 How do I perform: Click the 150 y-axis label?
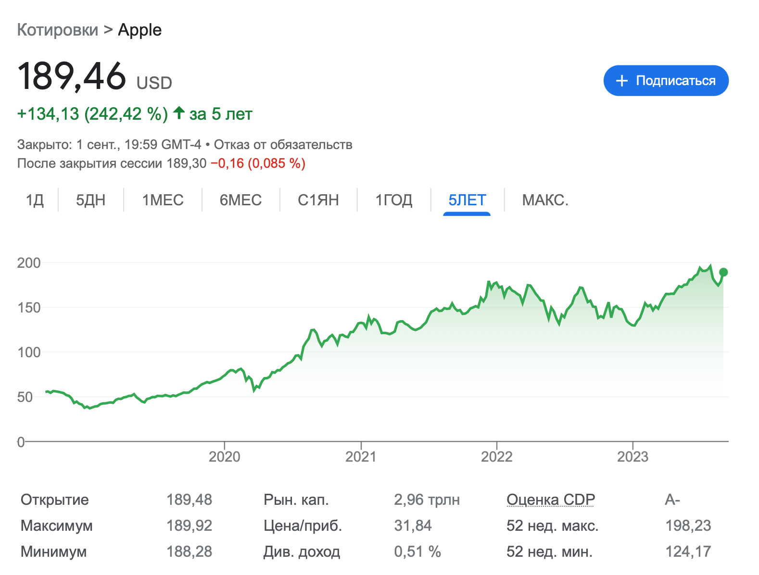[29, 308]
